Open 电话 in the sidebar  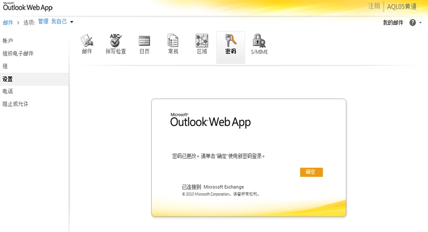point(8,92)
